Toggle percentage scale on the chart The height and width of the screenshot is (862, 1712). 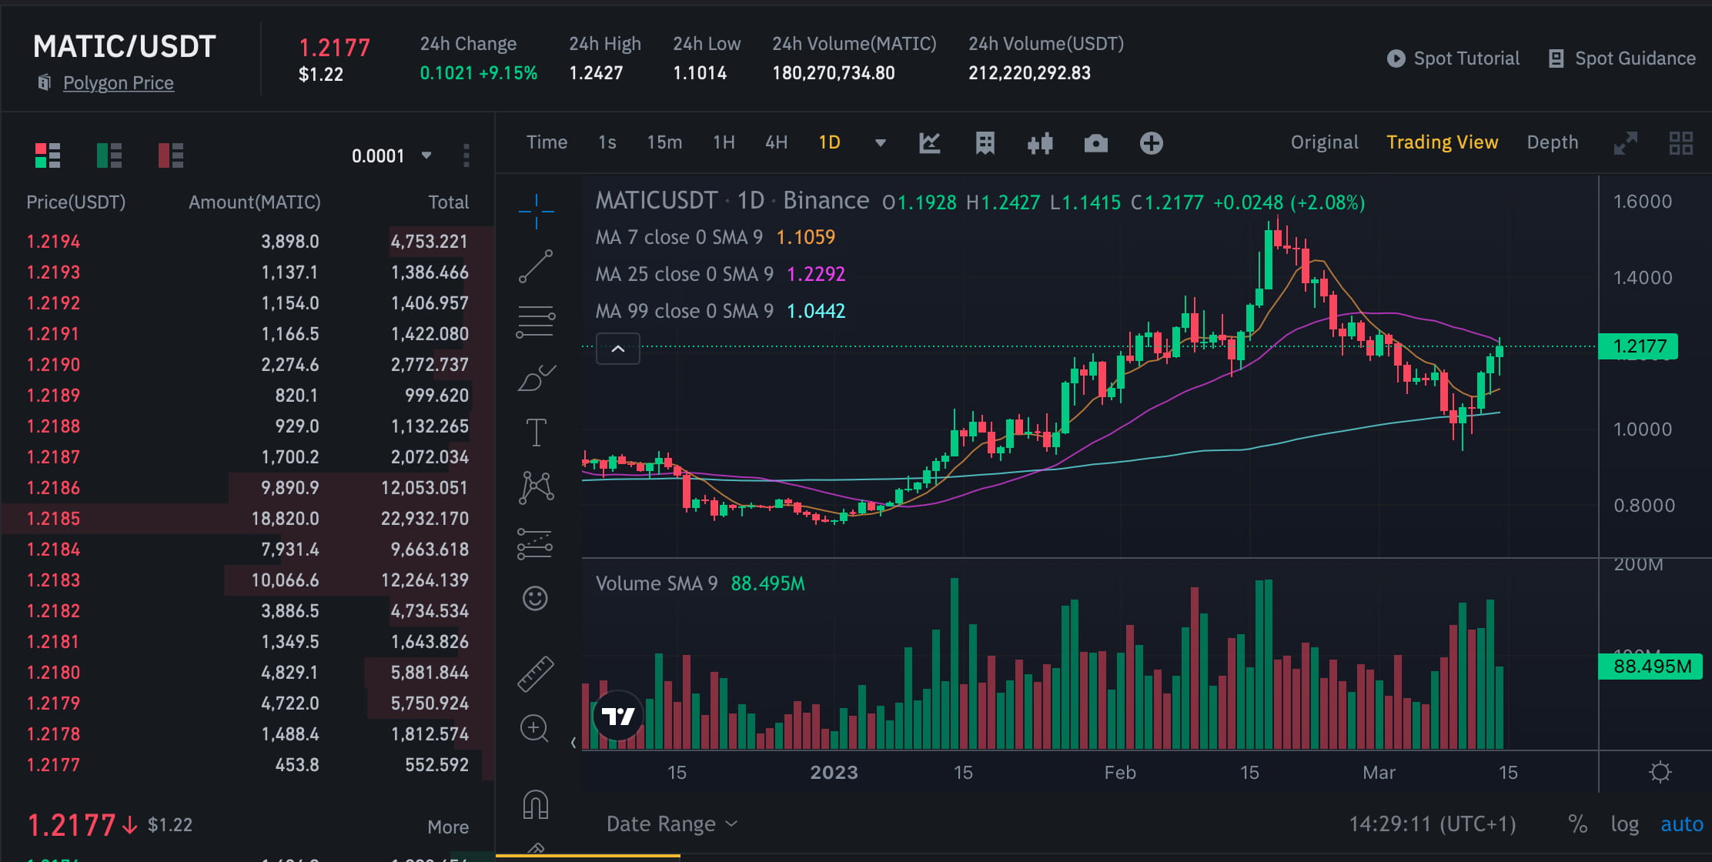pos(1578,824)
